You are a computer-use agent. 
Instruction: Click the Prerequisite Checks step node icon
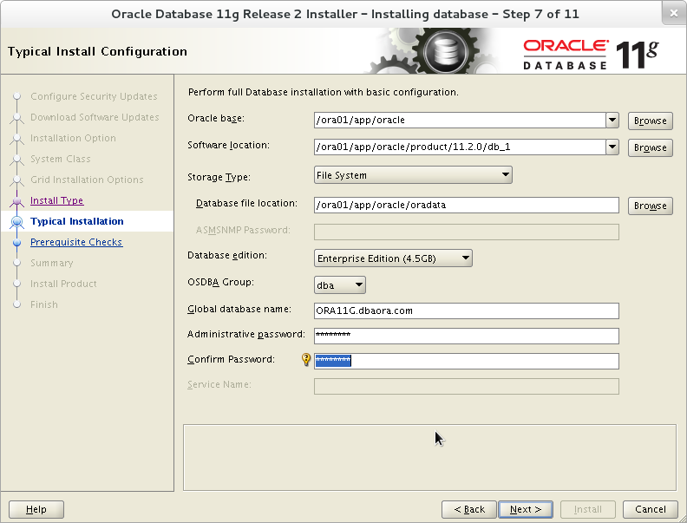(17, 243)
